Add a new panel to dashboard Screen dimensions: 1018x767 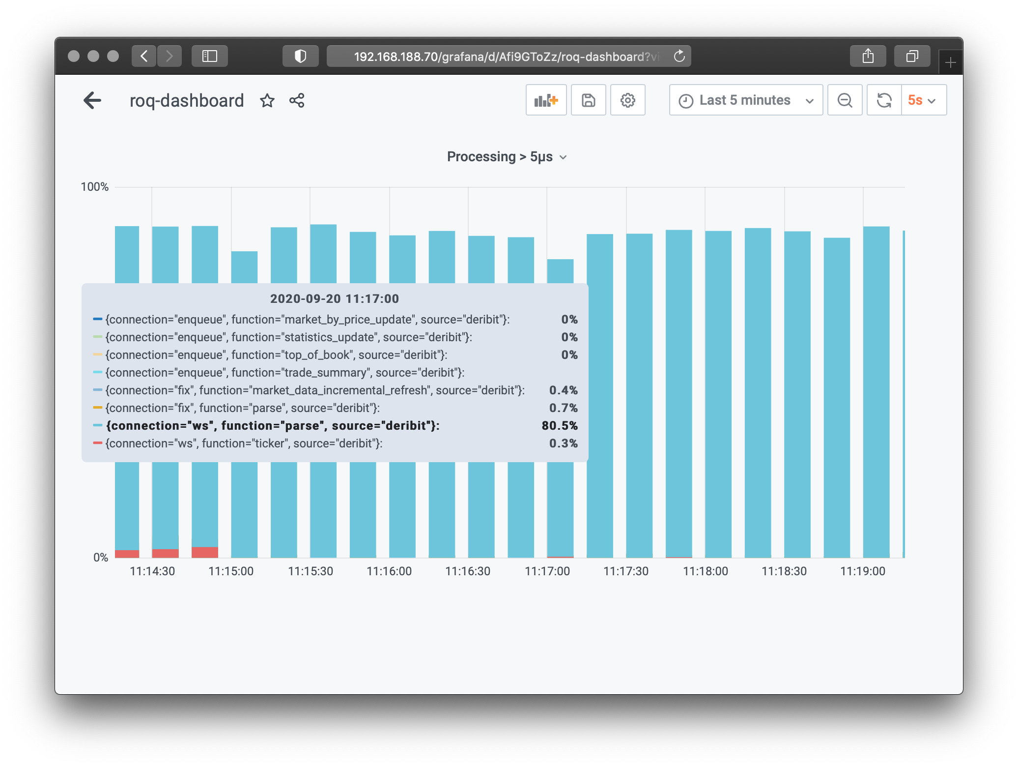(x=546, y=100)
